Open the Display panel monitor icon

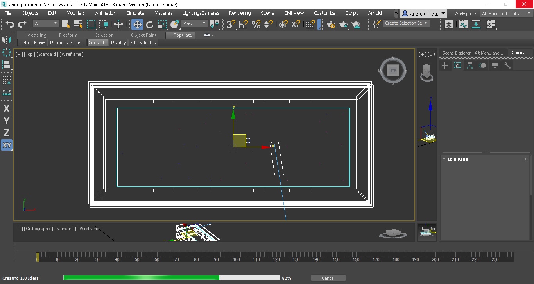(x=495, y=66)
